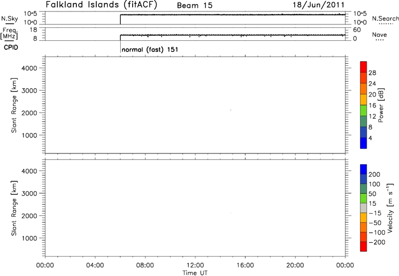This screenshot has height=276, width=399.
Task: Select the "4" Power colorbar label
Action: point(370,138)
